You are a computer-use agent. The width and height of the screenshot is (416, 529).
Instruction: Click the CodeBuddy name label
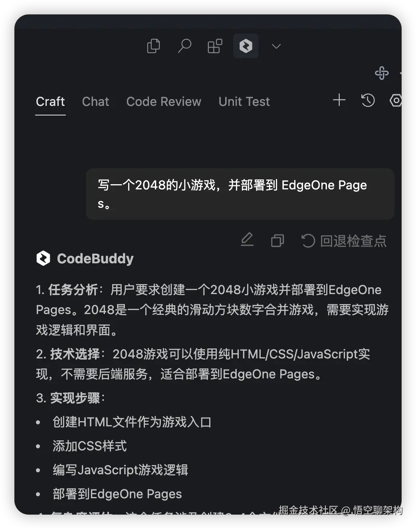[95, 259]
